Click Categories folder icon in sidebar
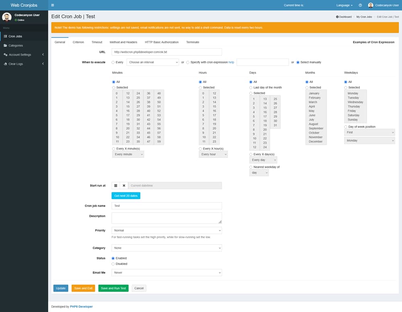This screenshot has width=402, height=312. click(5, 46)
